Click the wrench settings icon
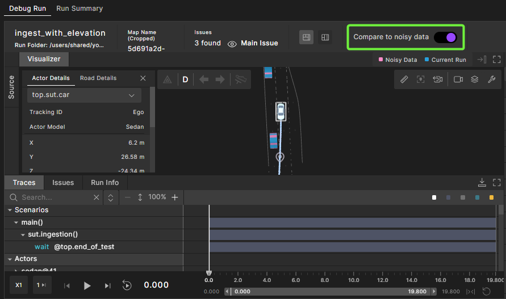This screenshot has height=299, width=506. pyautogui.click(x=492, y=80)
